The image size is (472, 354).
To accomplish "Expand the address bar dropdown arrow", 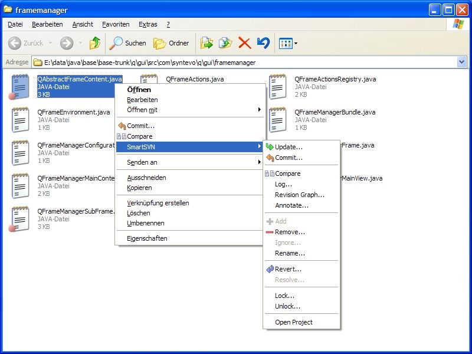I will 461,62.
